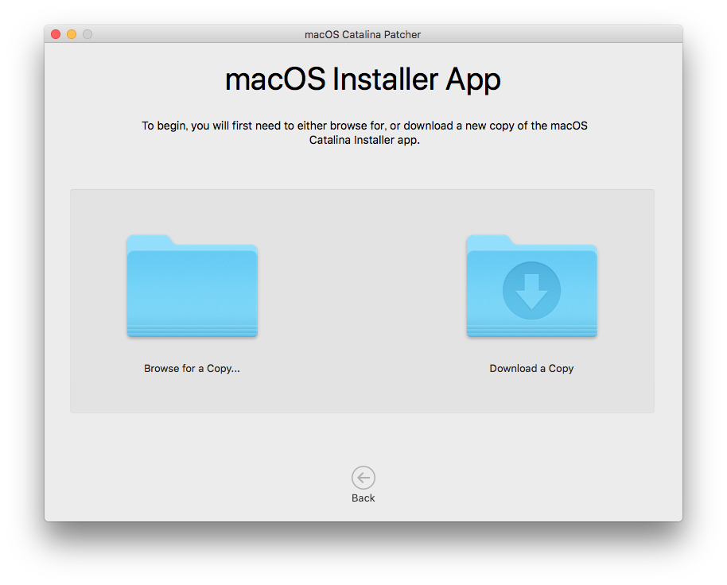
Task: Click the plain blue Browse folder icon
Action: click(192, 286)
